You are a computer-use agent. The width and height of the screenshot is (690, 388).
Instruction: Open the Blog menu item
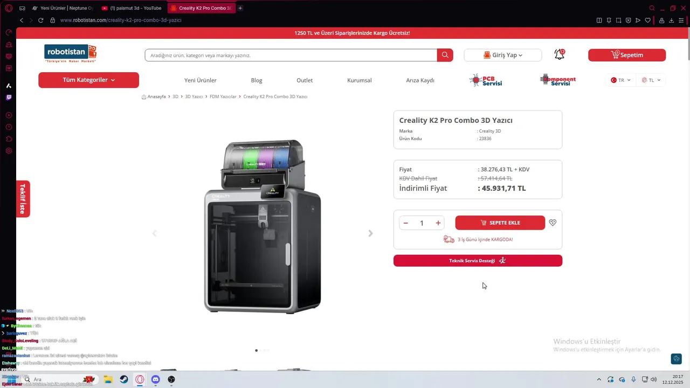(x=257, y=80)
